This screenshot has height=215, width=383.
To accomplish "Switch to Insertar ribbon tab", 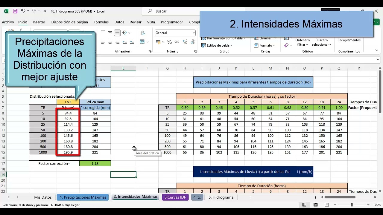I will 39,22.
